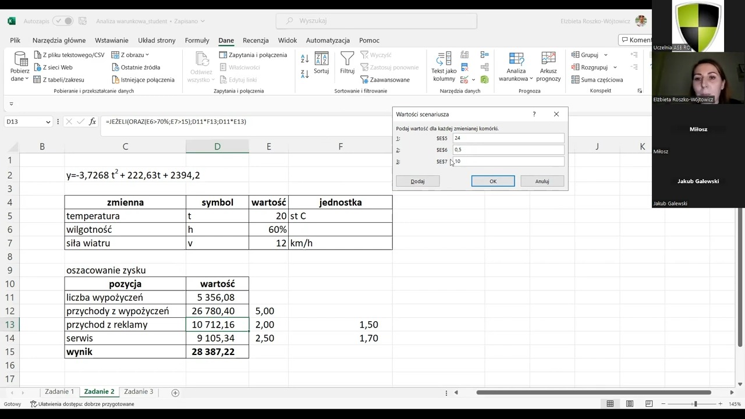
Task: Switch to Formuły tab
Action: point(197,40)
